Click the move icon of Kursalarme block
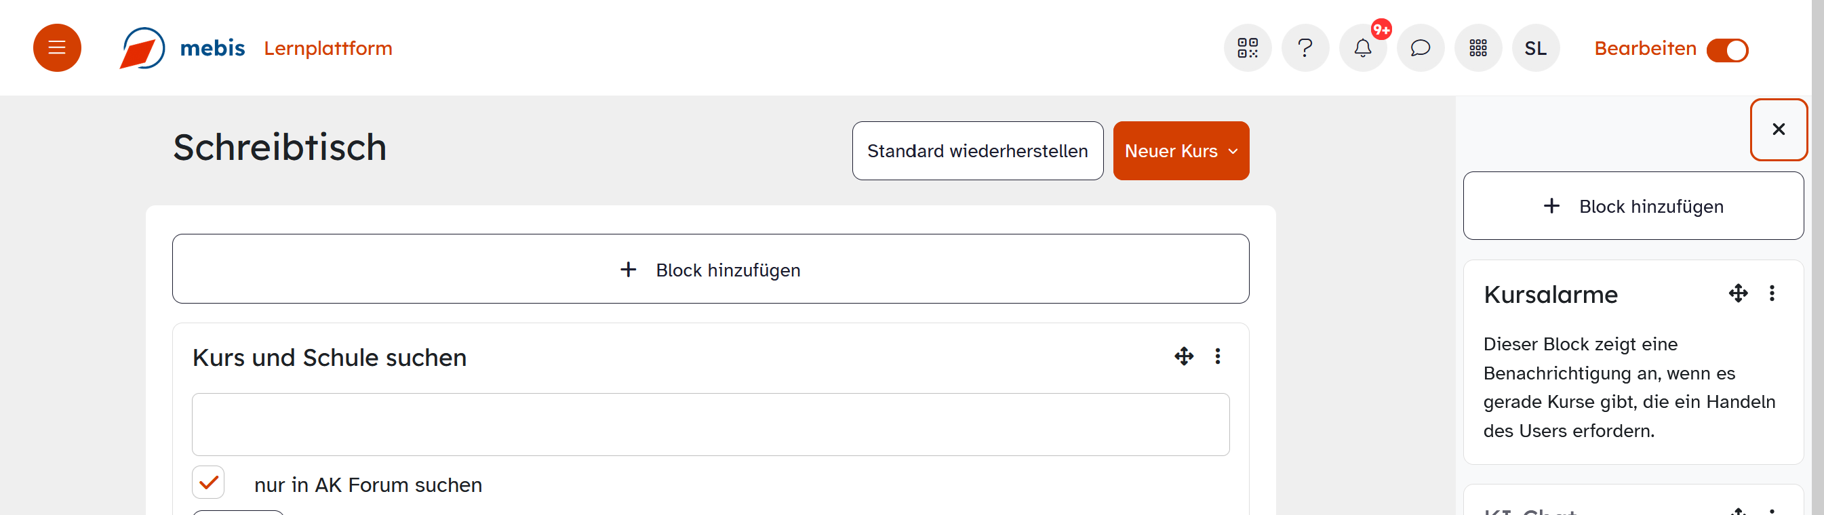Viewport: 1824px width, 515px height. coord(1738,293)
